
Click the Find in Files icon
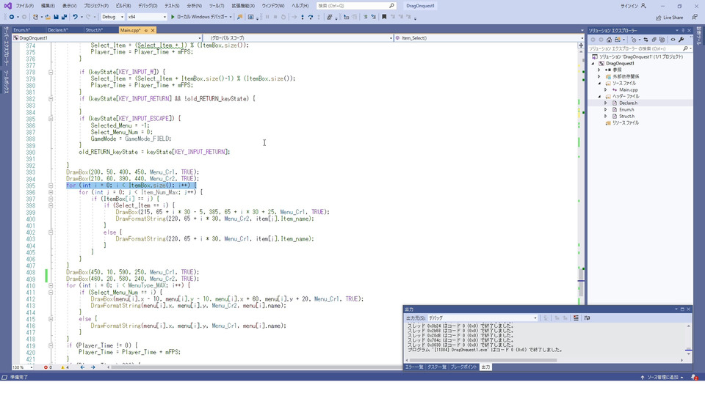tap(239, 17)
